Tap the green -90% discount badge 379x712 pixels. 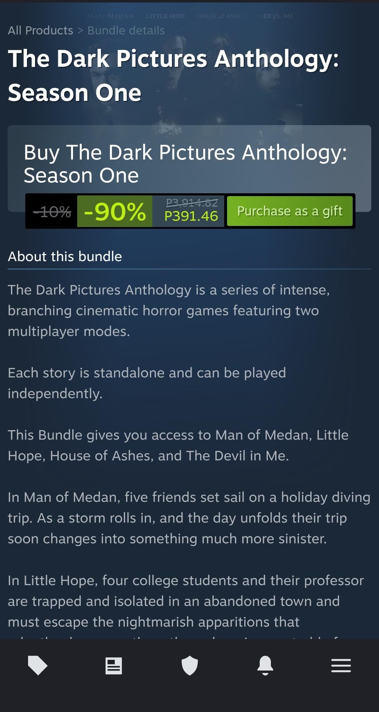coord(115,211)
